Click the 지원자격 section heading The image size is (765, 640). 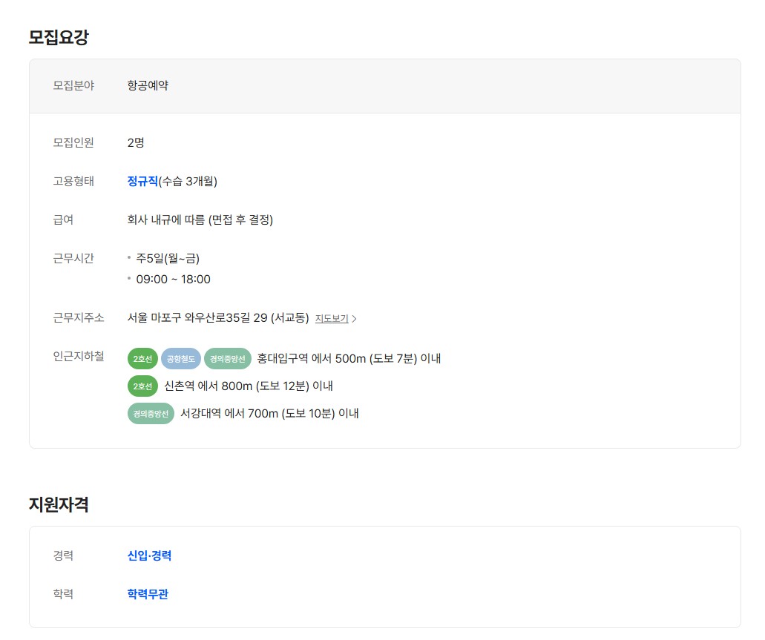pos(59,504)
